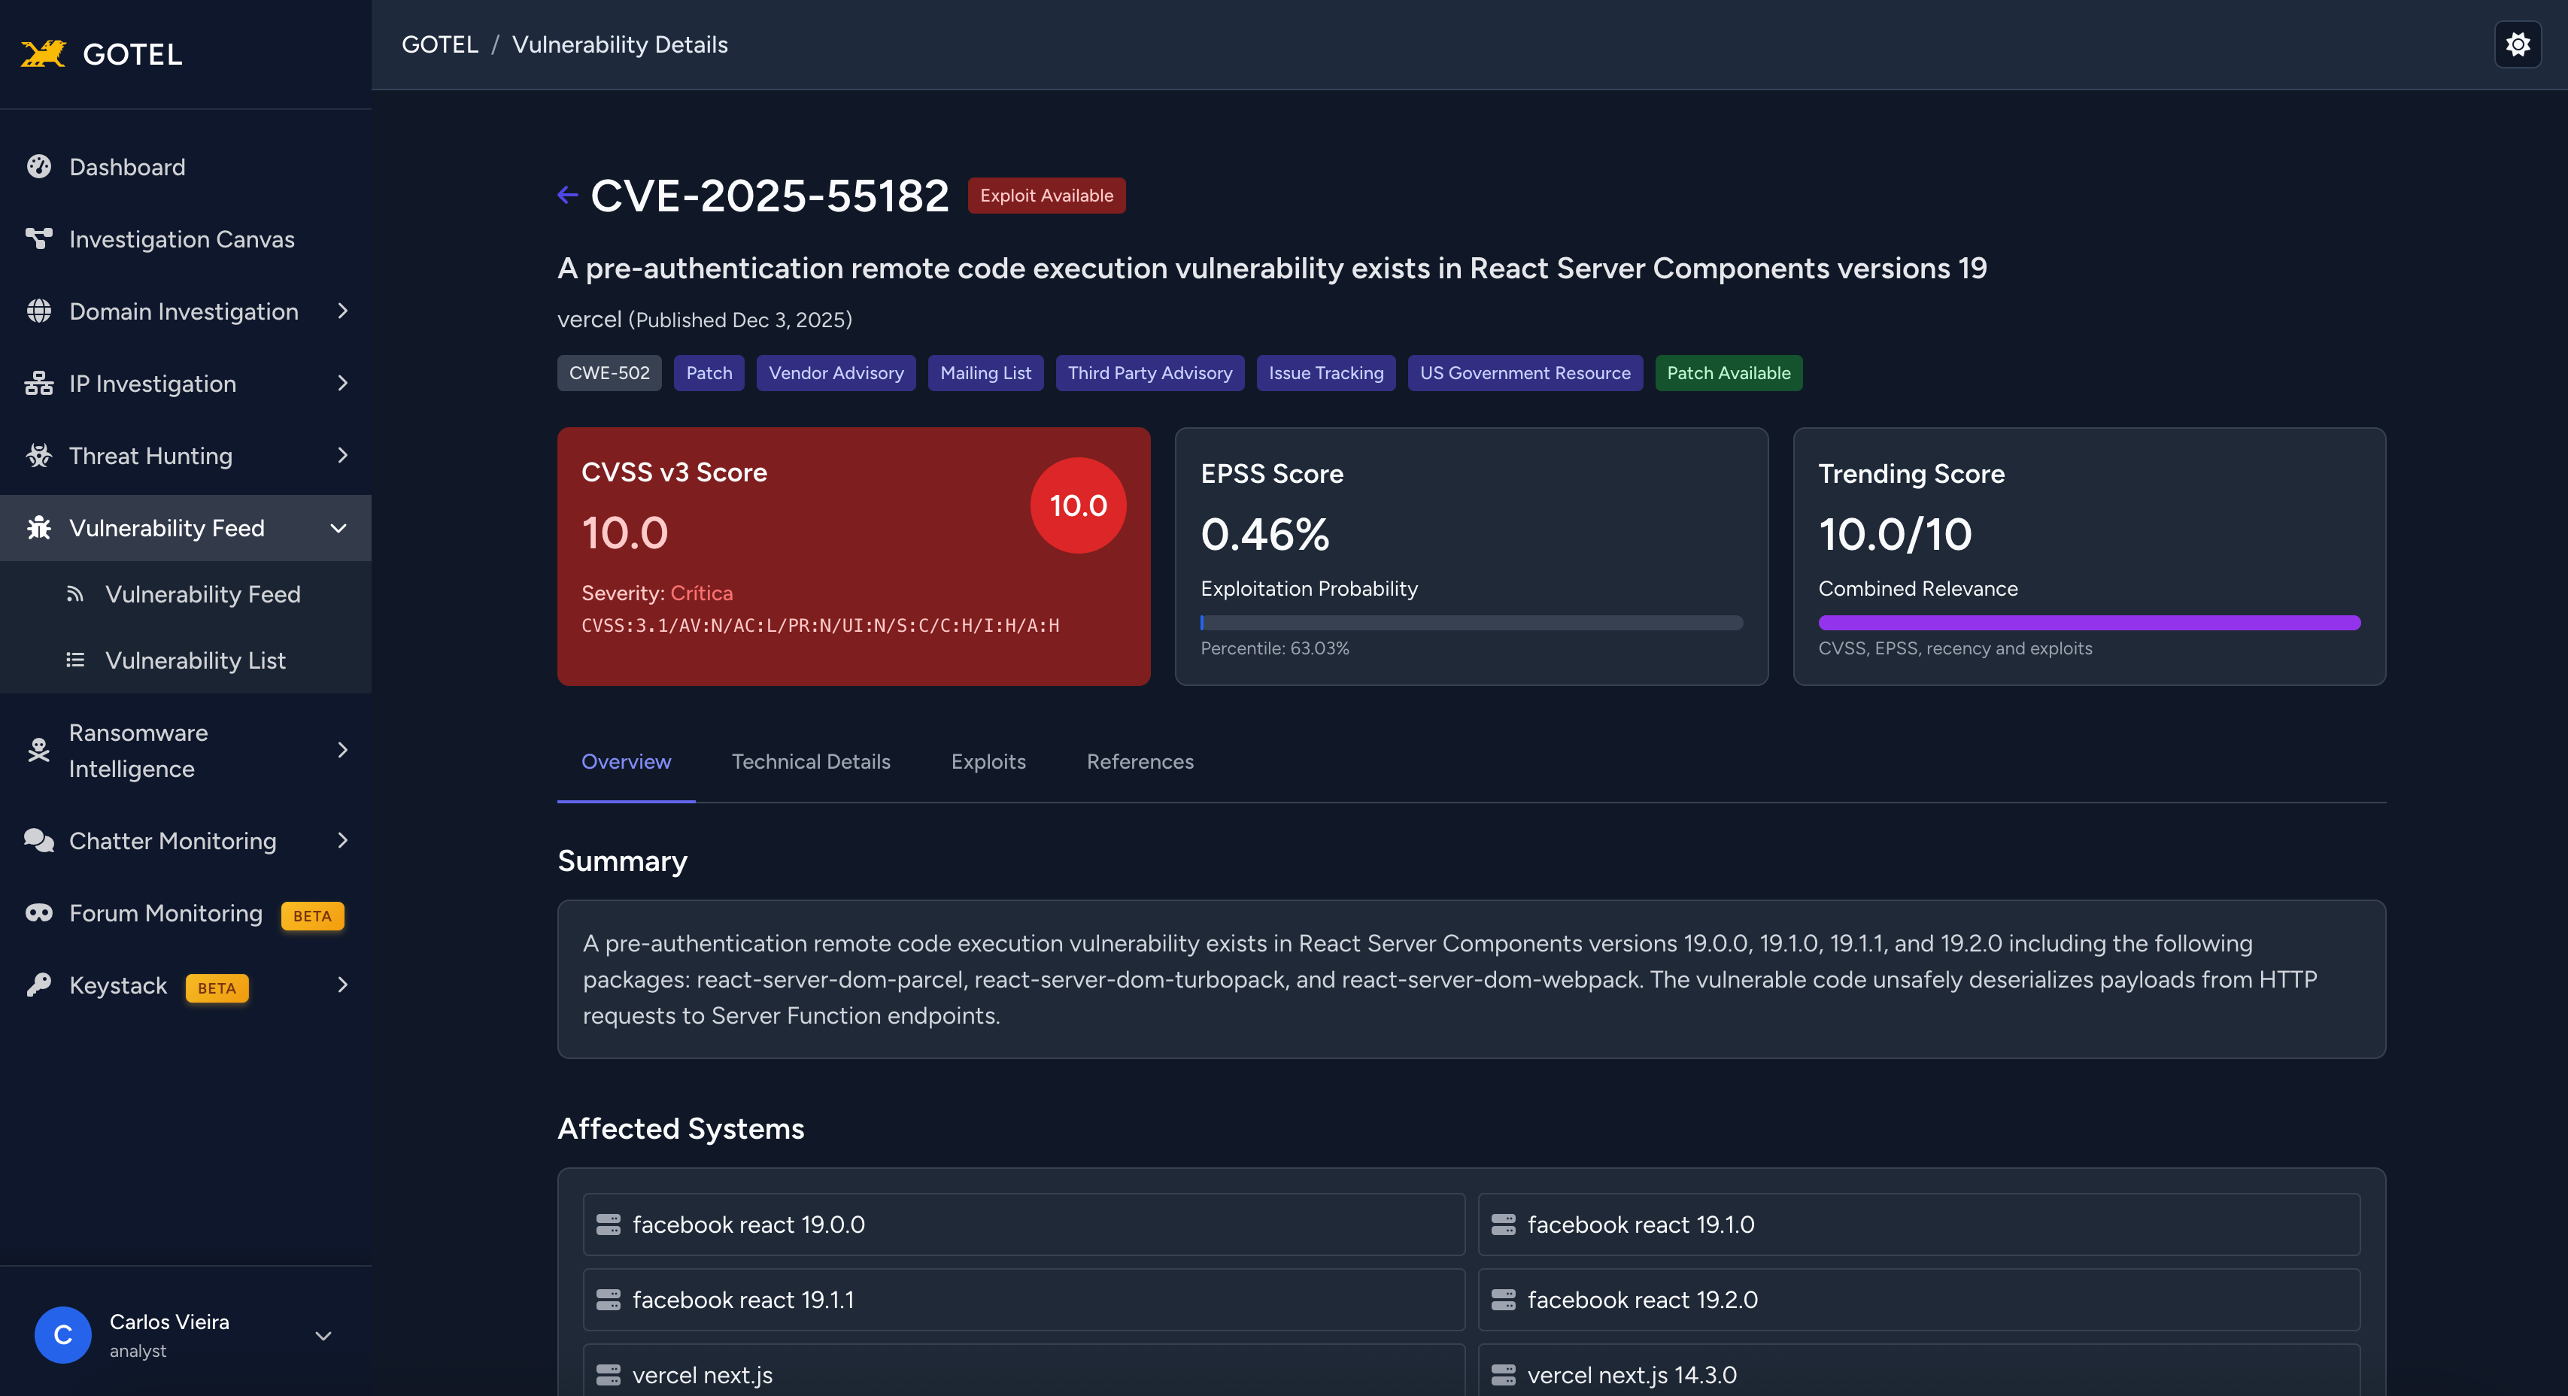Screen dimensions: 2568x1396
Task: Open Dashboard via its gauge icon
Action: tap(39, 166)
